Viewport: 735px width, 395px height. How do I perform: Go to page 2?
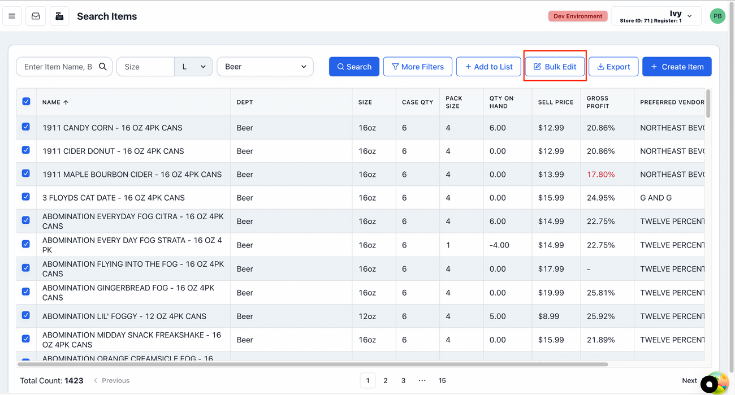(386, 380)
